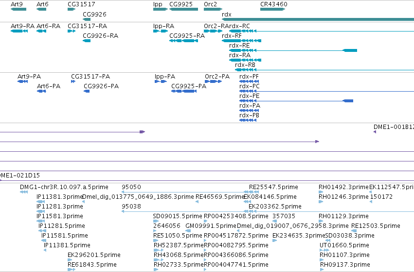Viewport: 414px width, 272px height.
Task: Click the rdx-PF protein feature
Action: pos(249,81)
